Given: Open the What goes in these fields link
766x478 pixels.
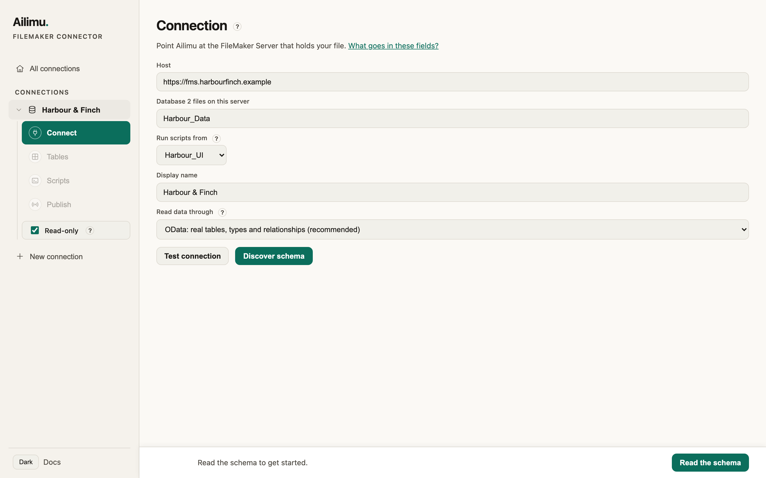Looking at the screenshot, I should click(x=393, y=46).
